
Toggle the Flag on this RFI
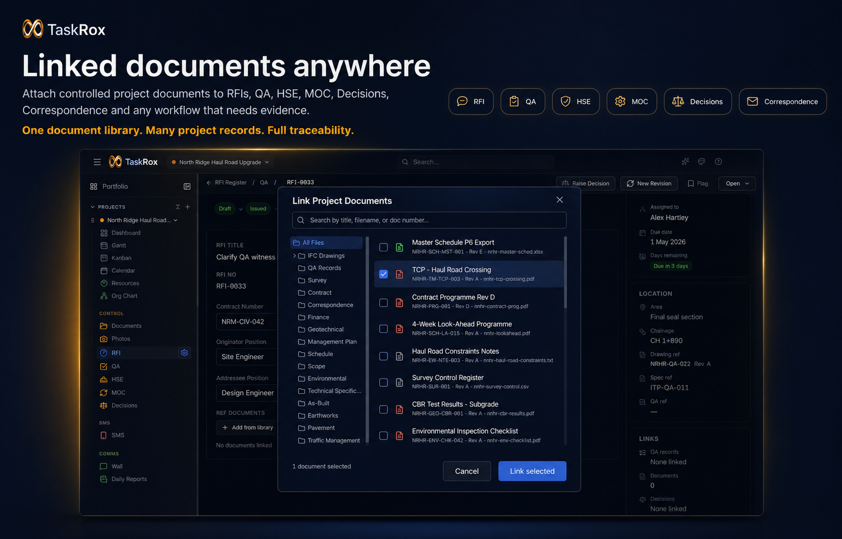(x=697, y=184)
